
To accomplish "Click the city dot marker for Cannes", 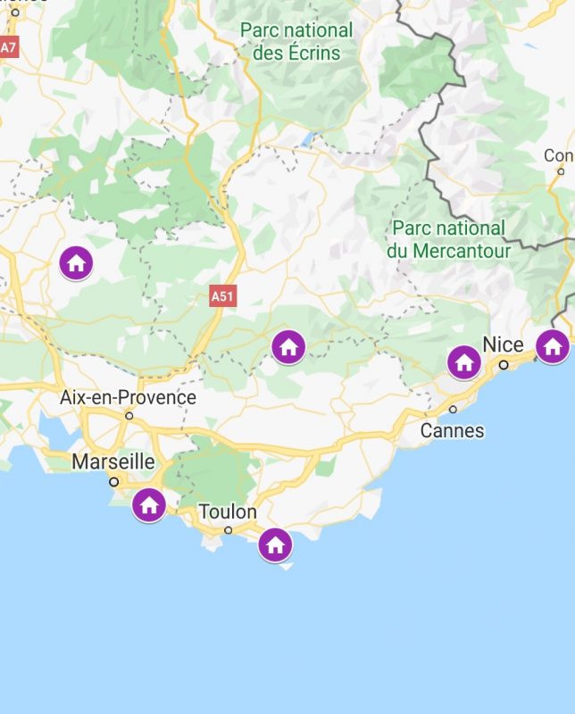I will [453, 410].
